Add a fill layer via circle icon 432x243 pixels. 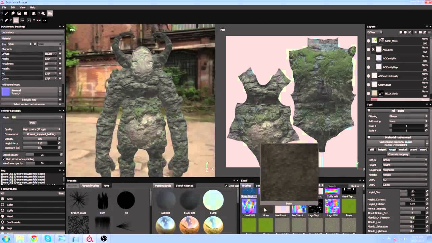point(405,32)
